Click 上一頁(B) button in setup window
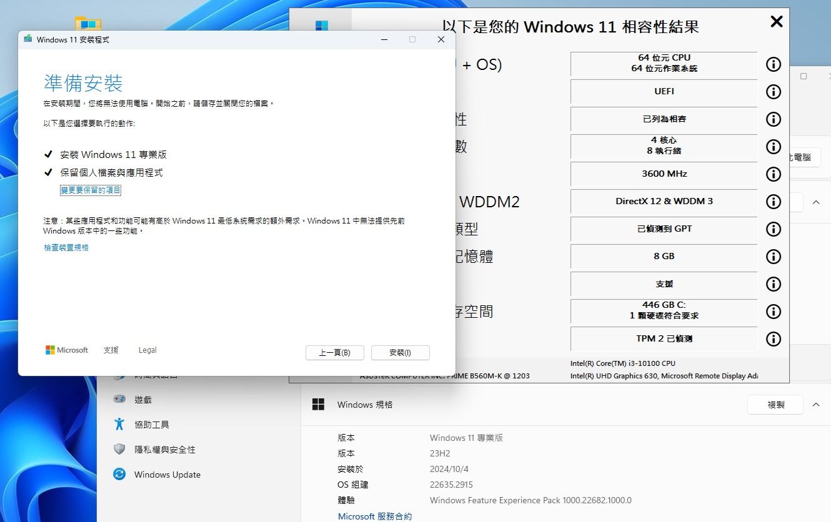Viewport: 831px width, 522px height. click(334, 353)
